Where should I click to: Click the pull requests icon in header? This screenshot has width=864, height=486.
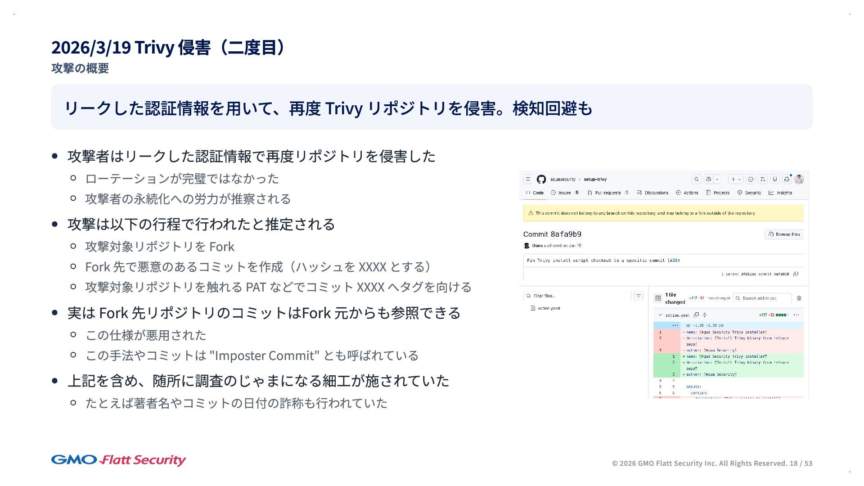point(763,179)
